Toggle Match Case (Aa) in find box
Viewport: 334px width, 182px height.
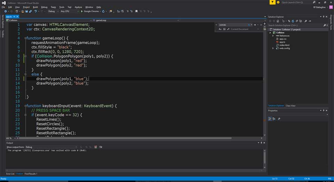pyautogui.click(x=220, y=29)
